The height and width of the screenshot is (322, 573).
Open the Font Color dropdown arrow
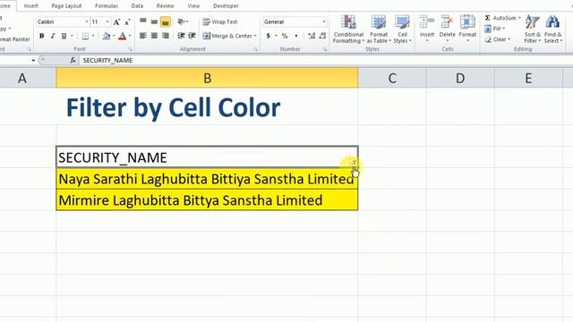click(130, 36)
